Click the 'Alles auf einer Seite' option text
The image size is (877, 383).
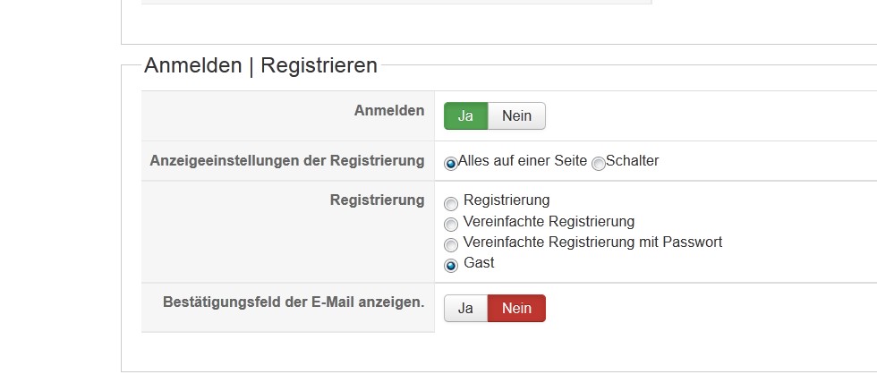pos(523,162)
